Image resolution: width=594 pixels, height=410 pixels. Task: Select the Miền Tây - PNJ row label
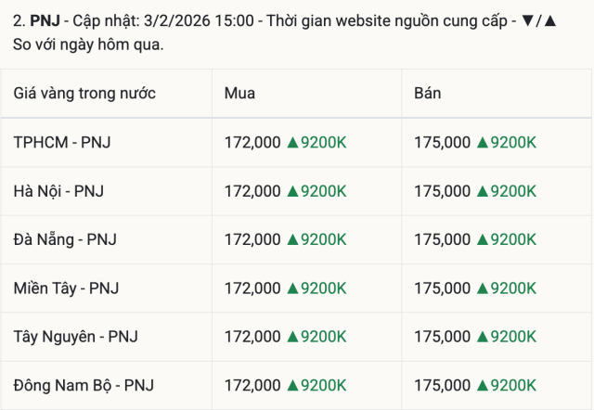pos(66,288)
